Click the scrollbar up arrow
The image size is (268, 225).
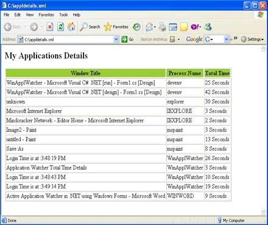point(263,49)
